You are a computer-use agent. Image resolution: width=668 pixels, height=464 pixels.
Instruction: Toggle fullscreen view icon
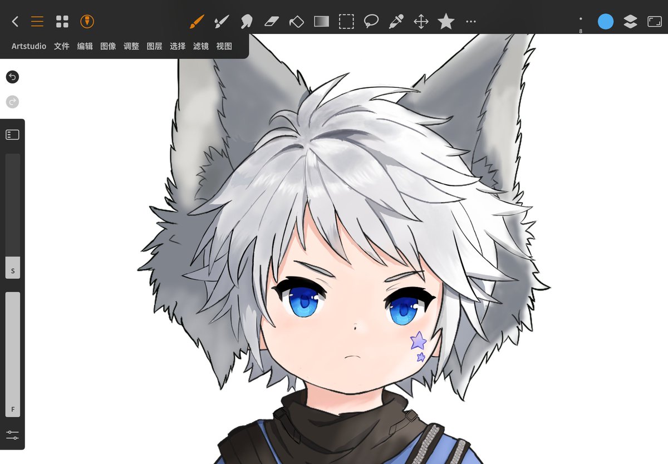point(654,22)
